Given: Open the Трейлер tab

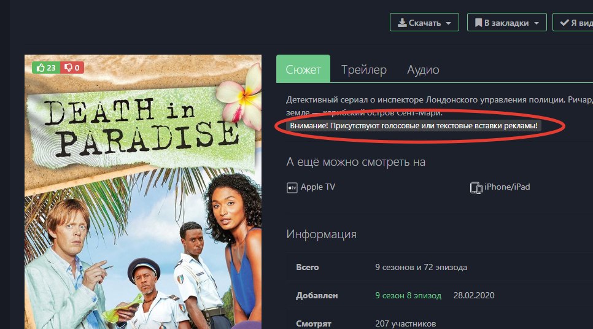Looking at the screenshot, I should [x=364, y=69].
